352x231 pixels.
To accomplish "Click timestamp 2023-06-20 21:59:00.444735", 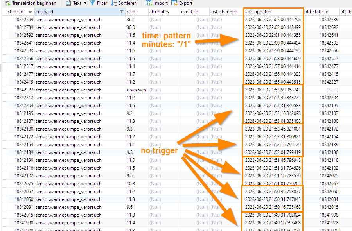I will [x=273, y=51].
